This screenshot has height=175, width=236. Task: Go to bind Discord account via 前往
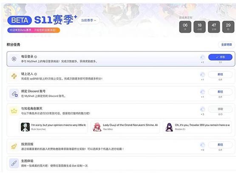tap(220, 92)
